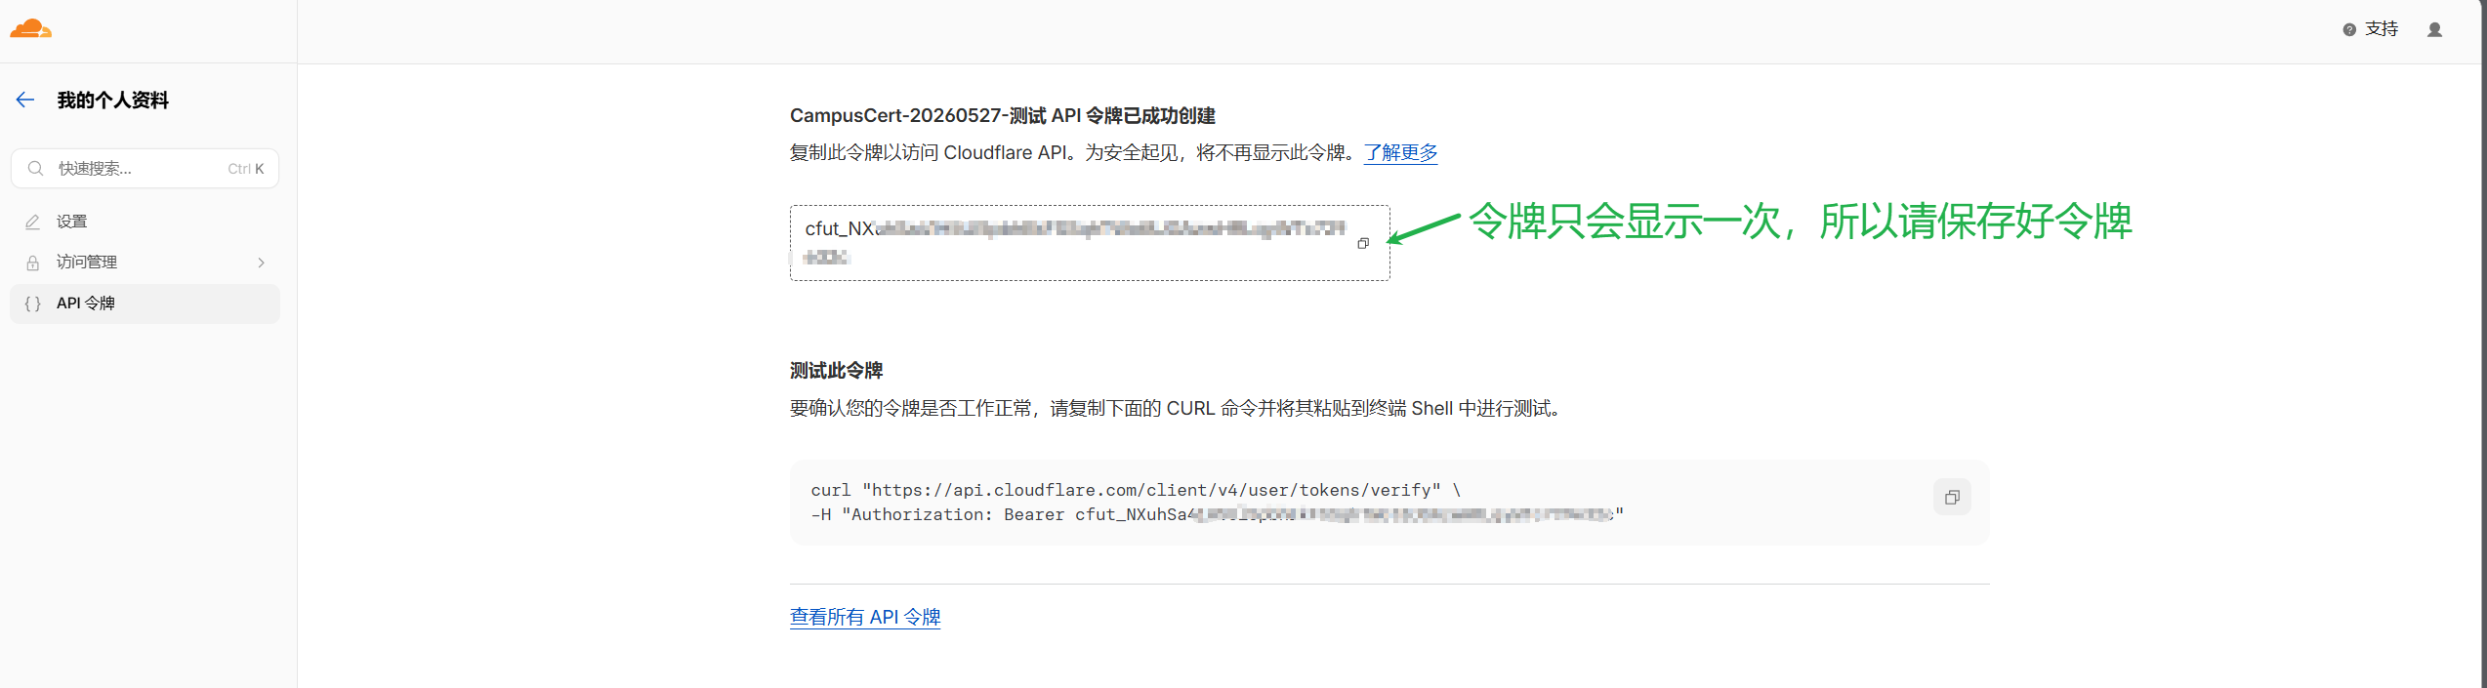
Task: Click the token text box
Action: [1090, 243]
